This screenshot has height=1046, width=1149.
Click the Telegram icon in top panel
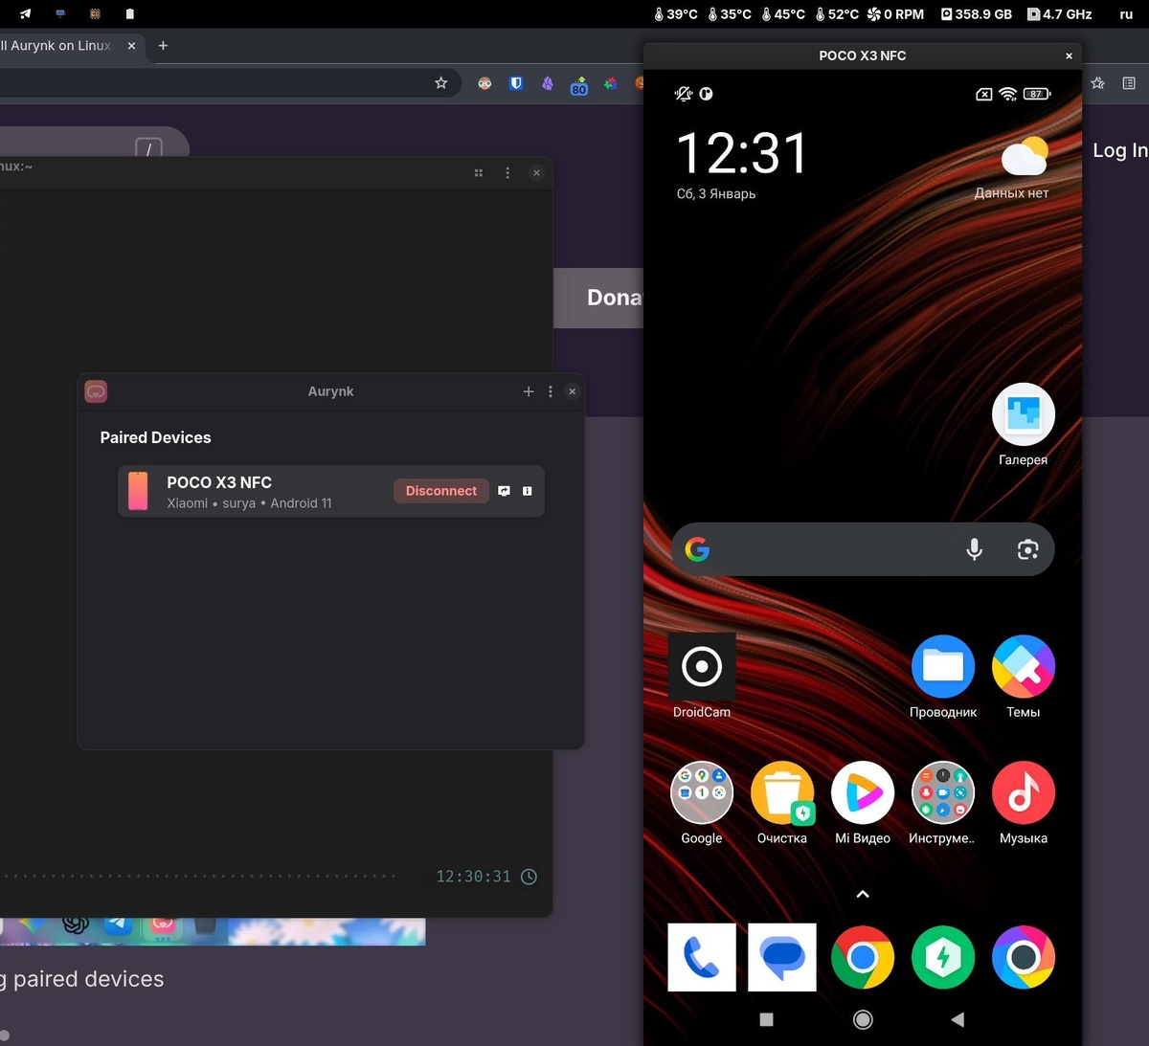point(25,13)
